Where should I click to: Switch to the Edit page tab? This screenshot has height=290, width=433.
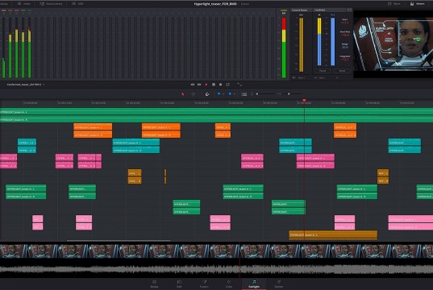(x=179, y=284)
